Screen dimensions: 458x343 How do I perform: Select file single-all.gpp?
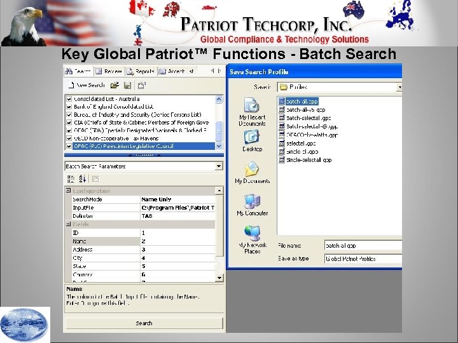(298, 152)
